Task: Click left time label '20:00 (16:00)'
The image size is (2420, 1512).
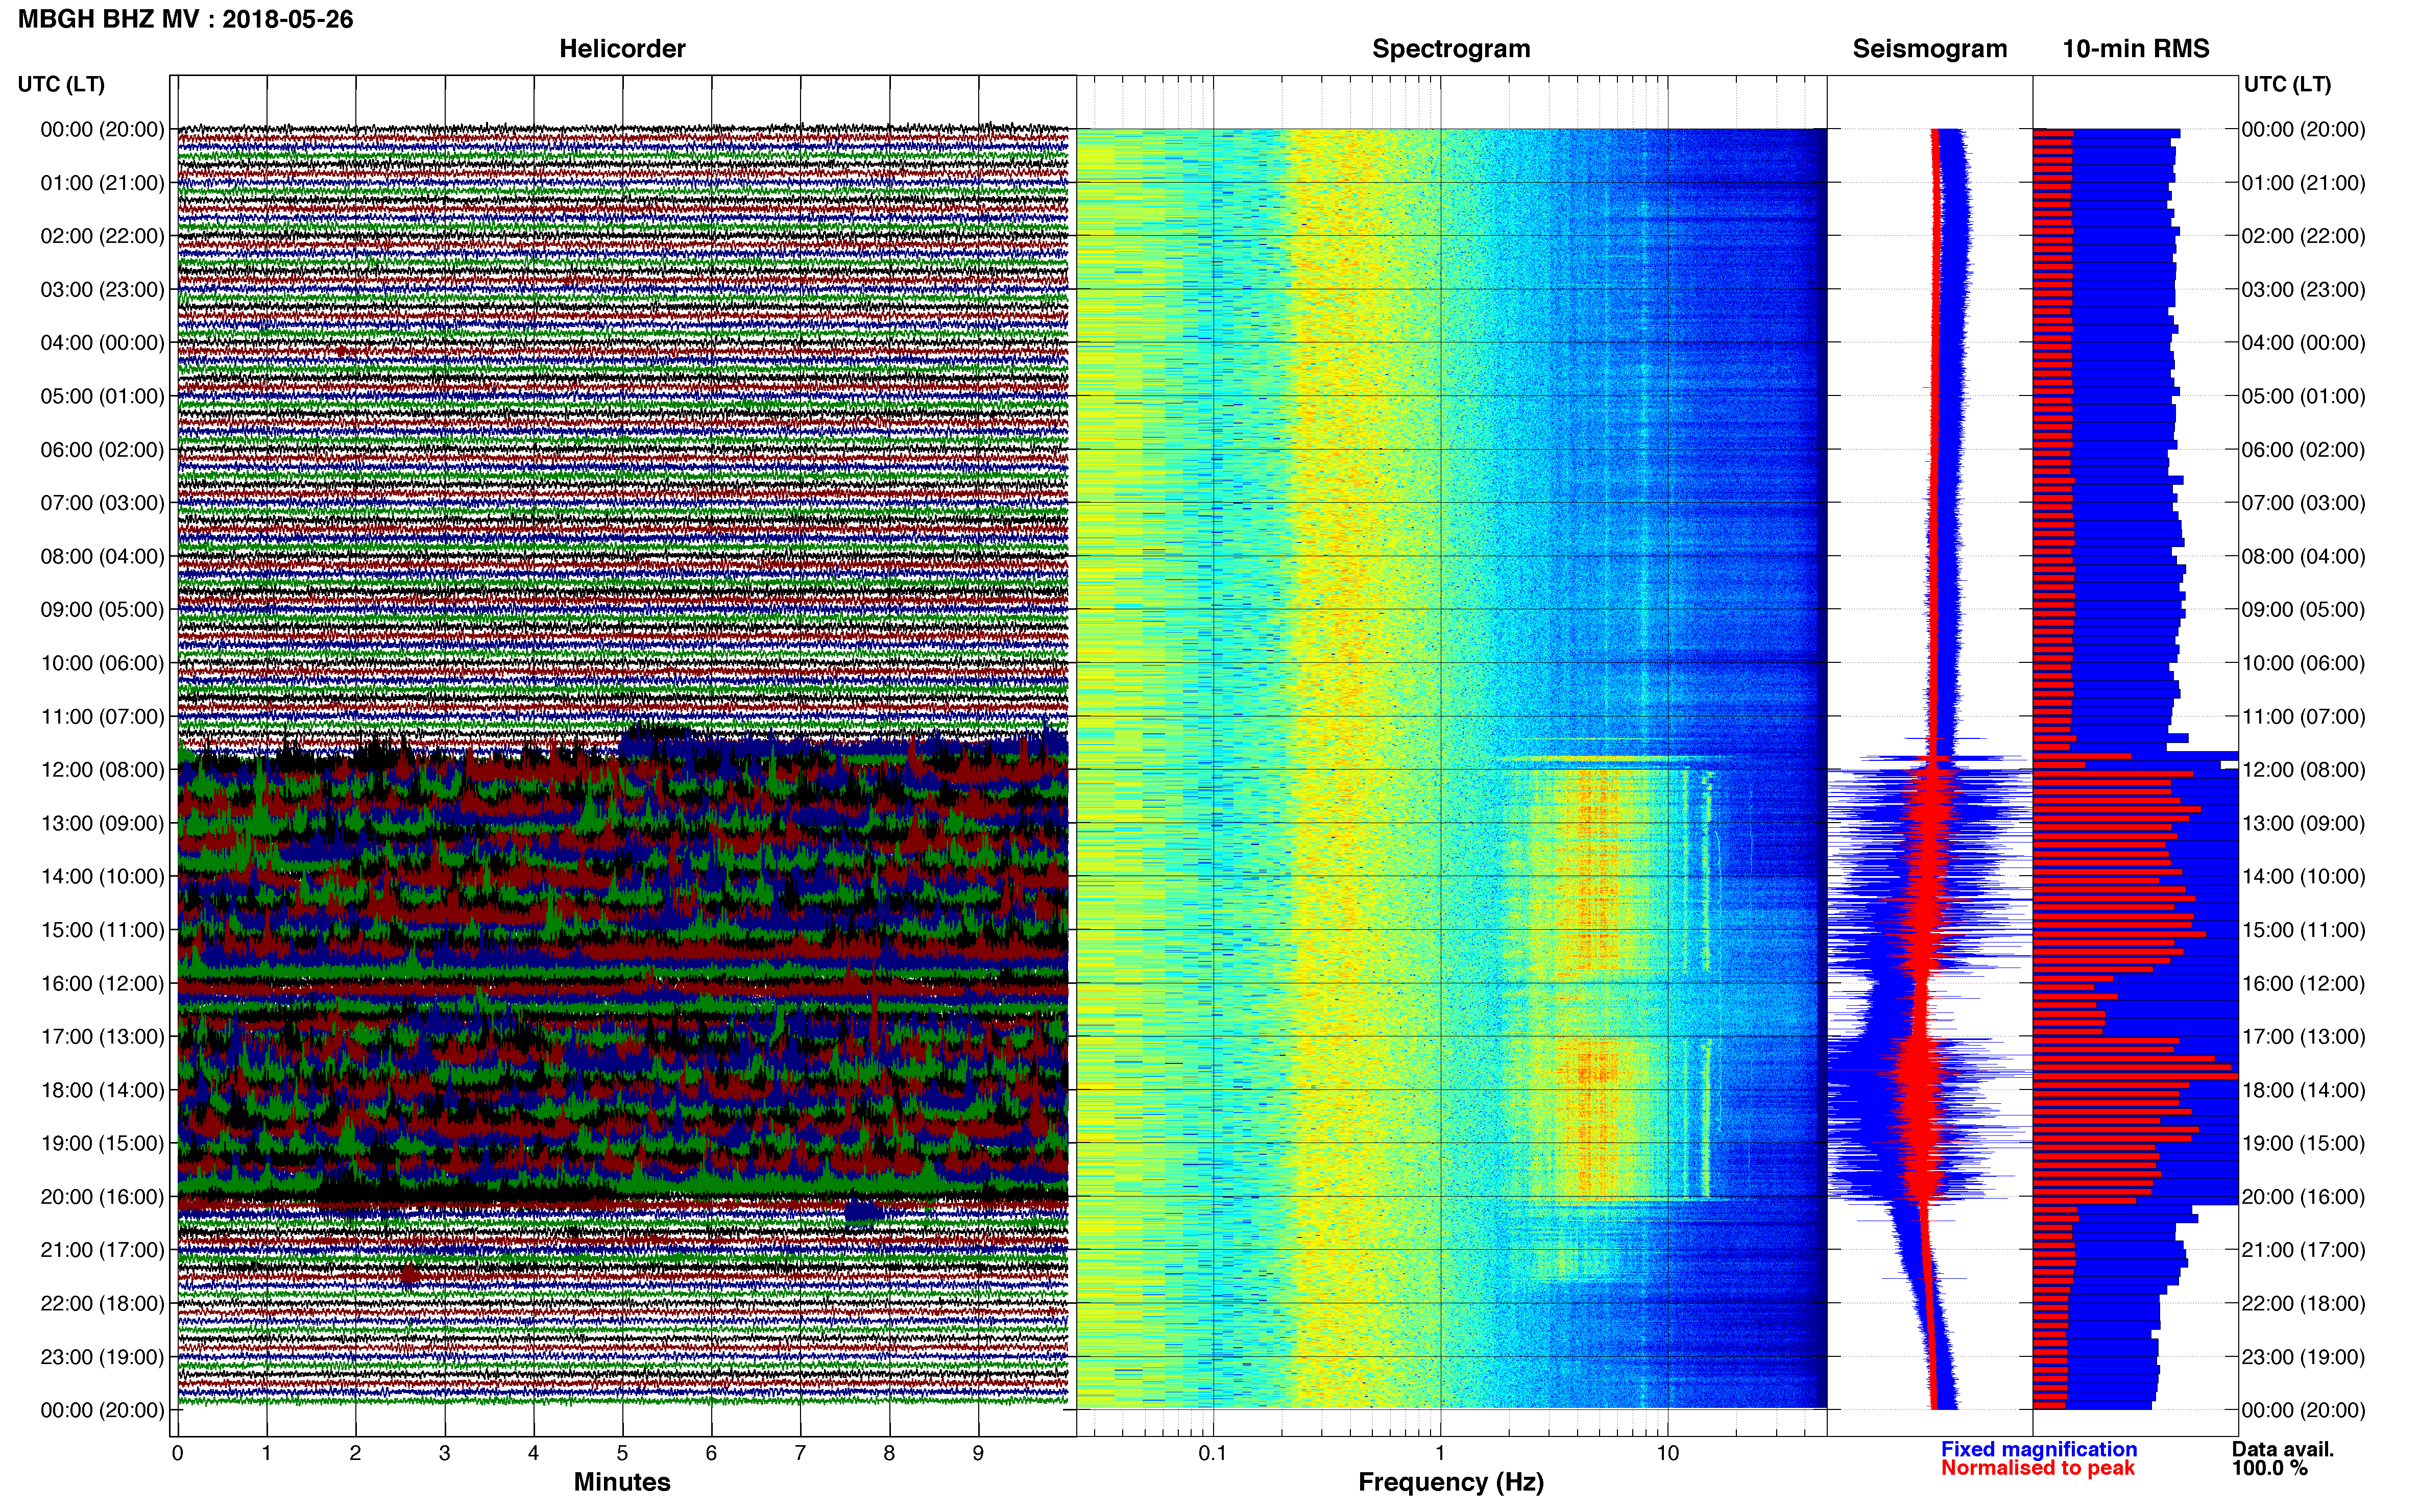Action: [102, 1196]
